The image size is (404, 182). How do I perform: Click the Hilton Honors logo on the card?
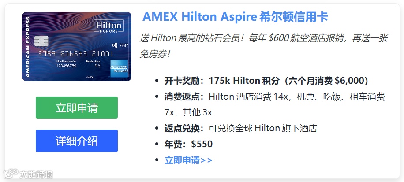click(x=108, y=26)
